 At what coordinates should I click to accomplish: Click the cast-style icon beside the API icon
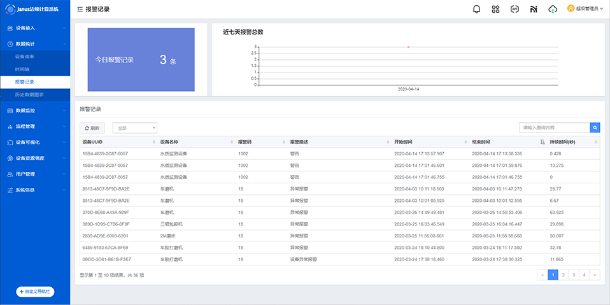534,9
